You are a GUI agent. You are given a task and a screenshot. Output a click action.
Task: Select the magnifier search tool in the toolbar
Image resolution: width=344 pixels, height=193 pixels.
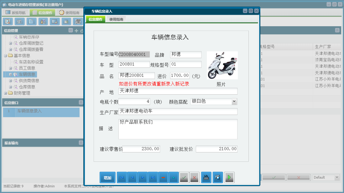pos(8,22)
